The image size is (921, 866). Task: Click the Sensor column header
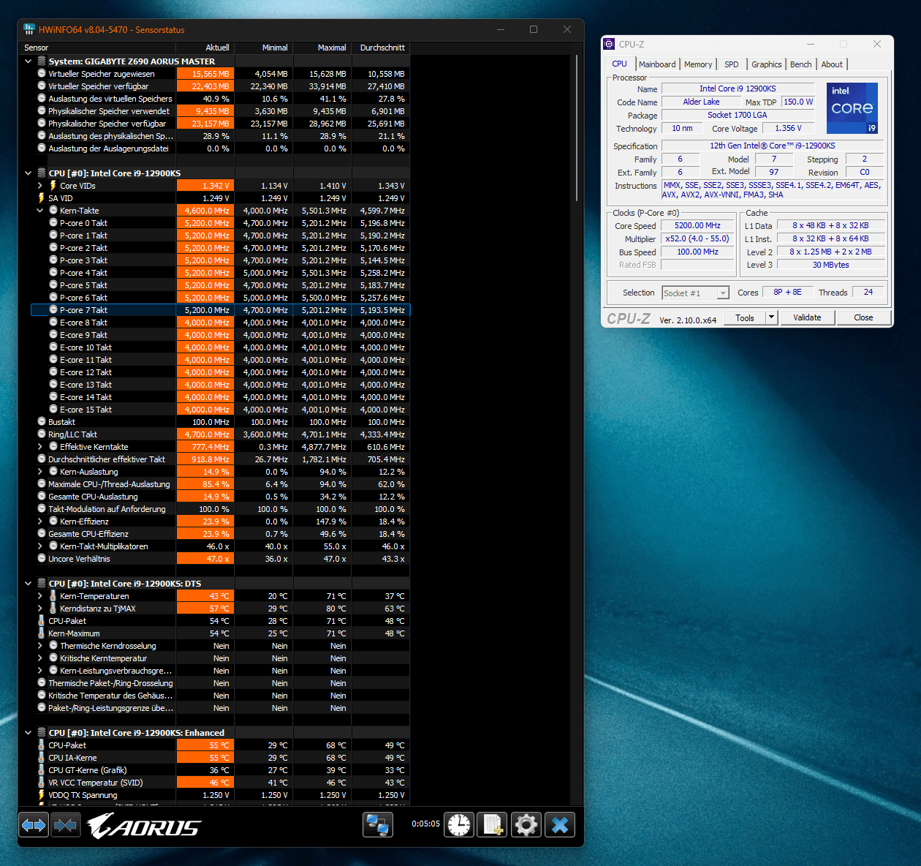[x=97, y=48]
